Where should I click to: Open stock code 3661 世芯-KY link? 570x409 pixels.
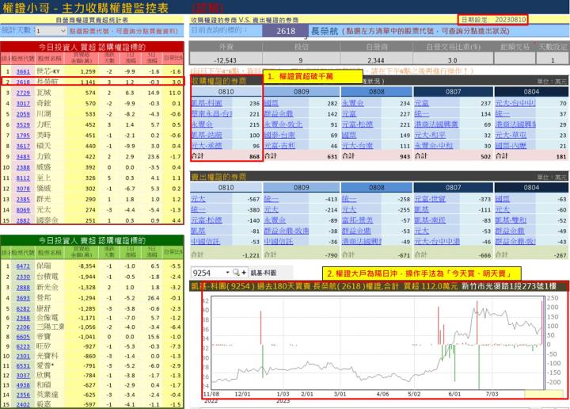click(x=23, y=71)
